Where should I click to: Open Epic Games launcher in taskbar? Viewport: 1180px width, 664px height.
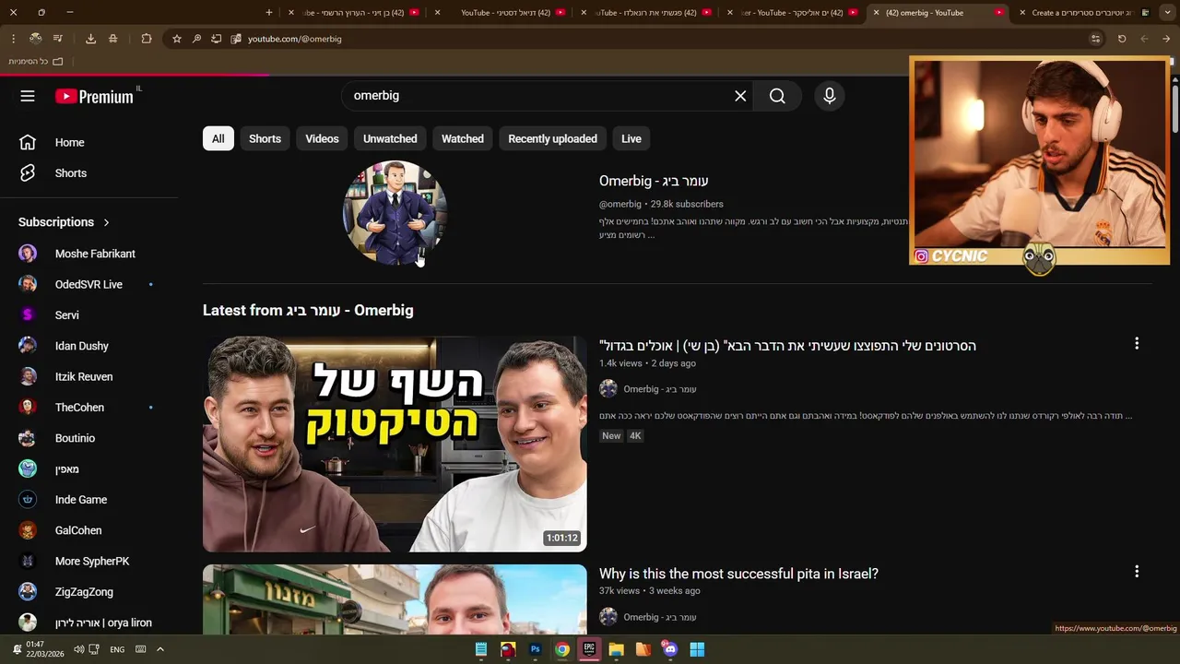click(589, 649)
